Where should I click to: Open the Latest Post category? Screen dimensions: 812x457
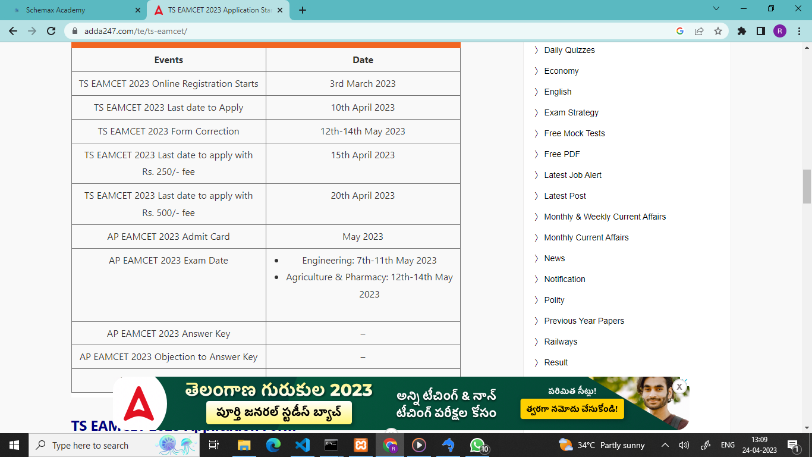pos(565,196)
